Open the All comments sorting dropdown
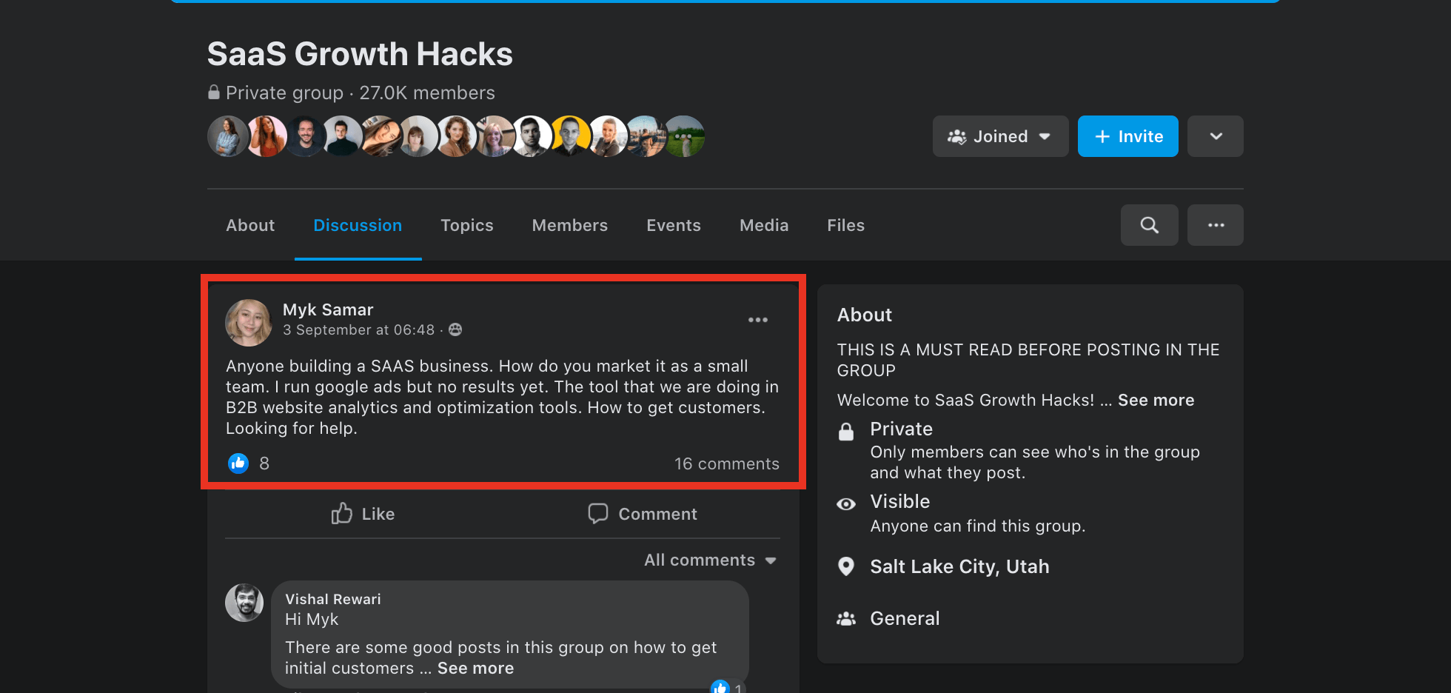The width and height of the screenshot is (1451, 693). click(x=708, y=560)
